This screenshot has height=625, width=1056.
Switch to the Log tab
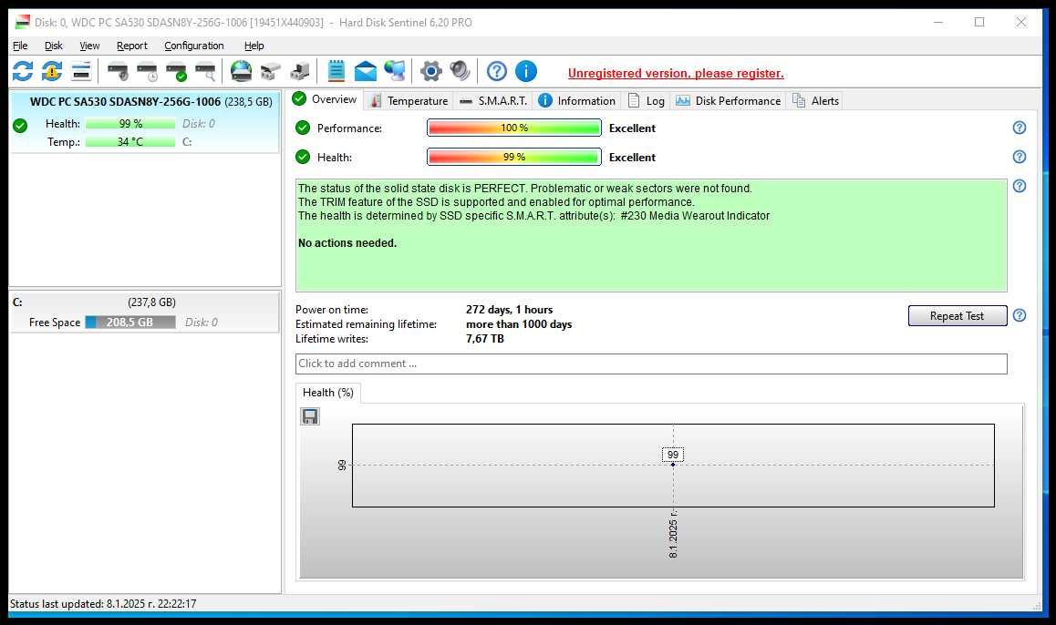click(647, 101)
